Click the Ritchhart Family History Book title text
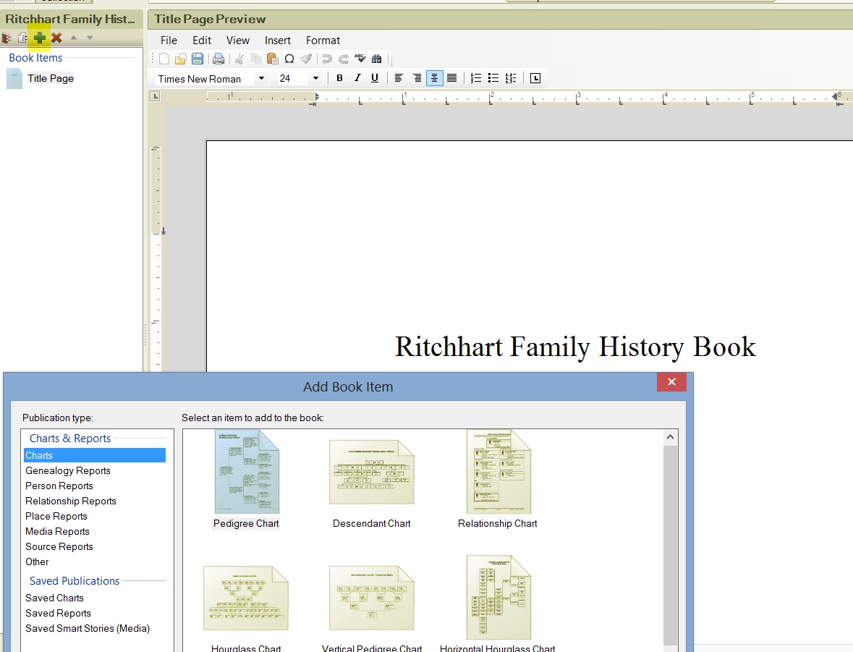Viewport: 853px width, 652px height. 575,347
